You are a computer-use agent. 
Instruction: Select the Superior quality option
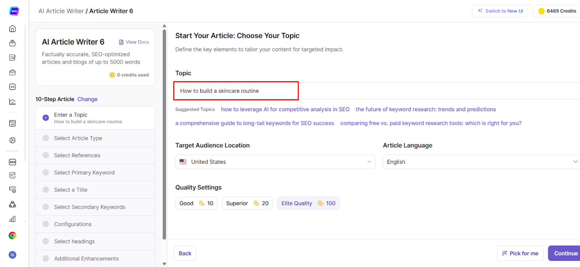(247, 203)
